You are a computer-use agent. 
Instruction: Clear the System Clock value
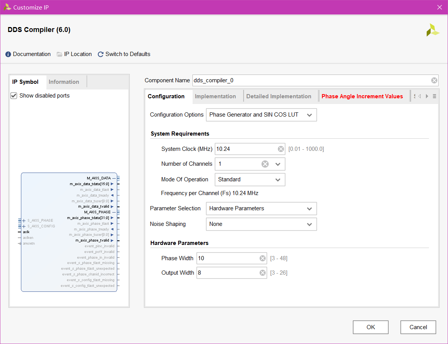[x=281, y=149]
